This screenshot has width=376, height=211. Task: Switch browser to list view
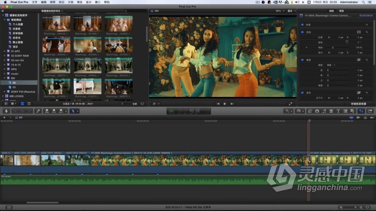[29, 104]
